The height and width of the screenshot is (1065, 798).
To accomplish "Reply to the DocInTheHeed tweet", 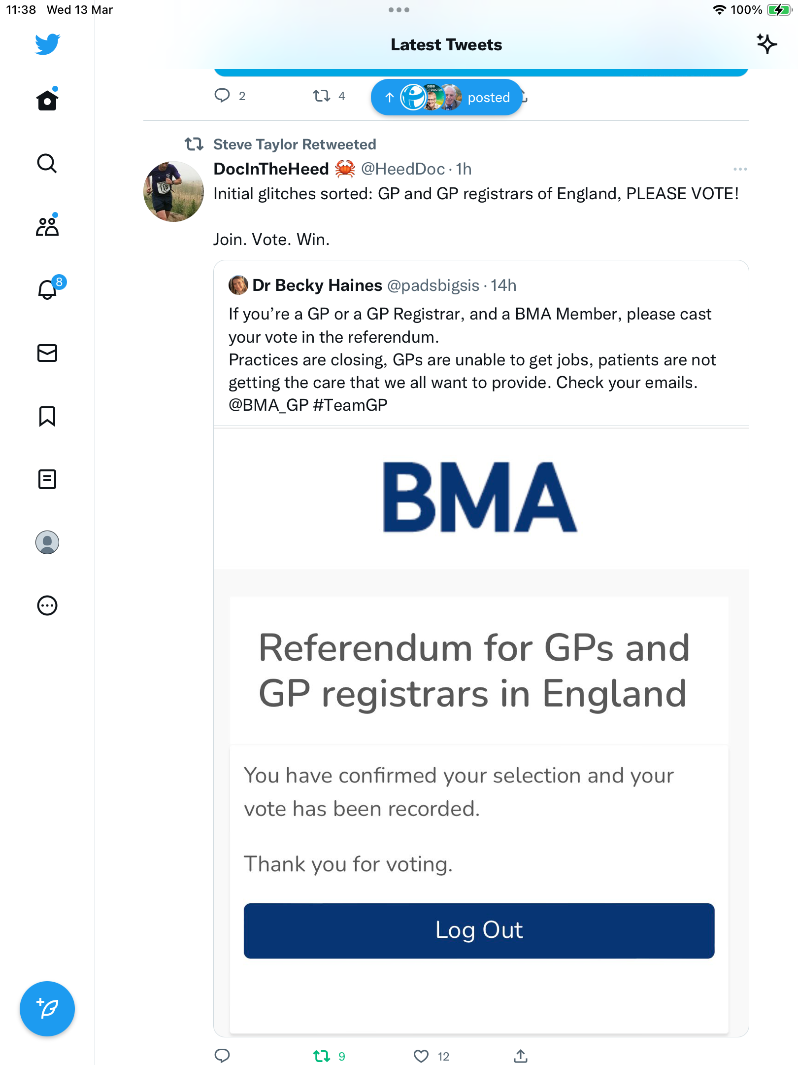I will [x=222, y=1056].
